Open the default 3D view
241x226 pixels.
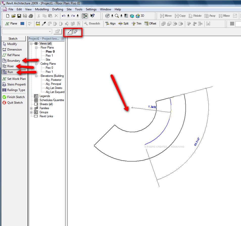pyautogui.click(x=140, y=16)
